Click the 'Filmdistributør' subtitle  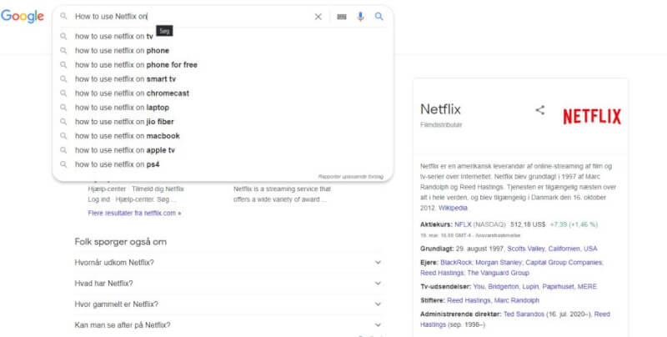tap(441, 125)
